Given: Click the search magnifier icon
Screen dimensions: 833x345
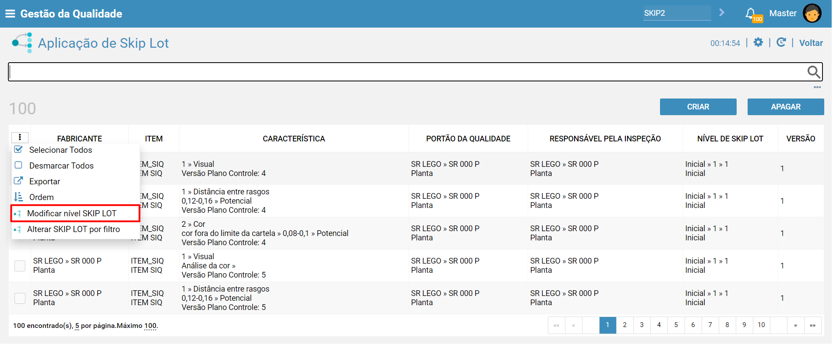Looking at the screenshot, I should pyautogui.click(x=813, y=72).
